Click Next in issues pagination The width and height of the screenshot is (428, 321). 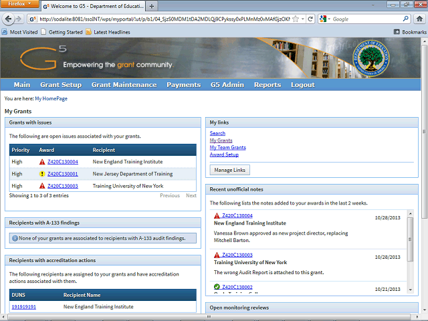[x=191, y=195]
